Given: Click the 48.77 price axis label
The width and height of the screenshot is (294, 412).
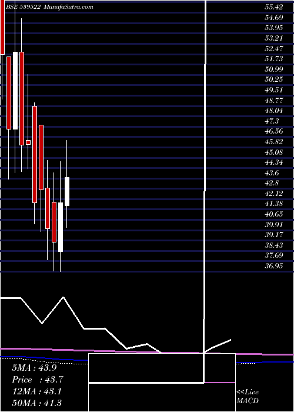Looking at the screenshot, I should tap(274, 101).
